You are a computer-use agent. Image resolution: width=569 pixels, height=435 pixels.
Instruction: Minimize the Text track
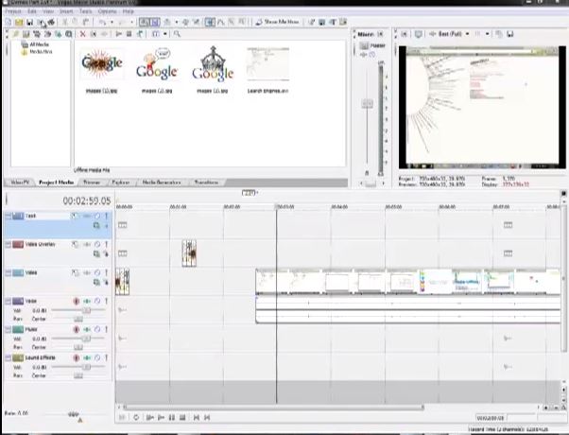coord(8,216)
